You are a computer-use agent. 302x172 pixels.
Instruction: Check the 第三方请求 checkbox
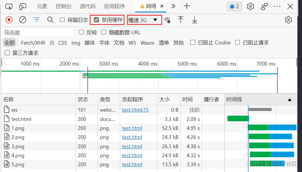click(x=7, y=53)
